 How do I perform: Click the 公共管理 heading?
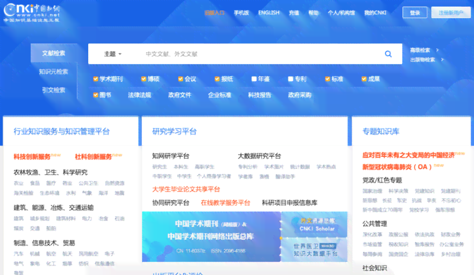pos(374,224)
